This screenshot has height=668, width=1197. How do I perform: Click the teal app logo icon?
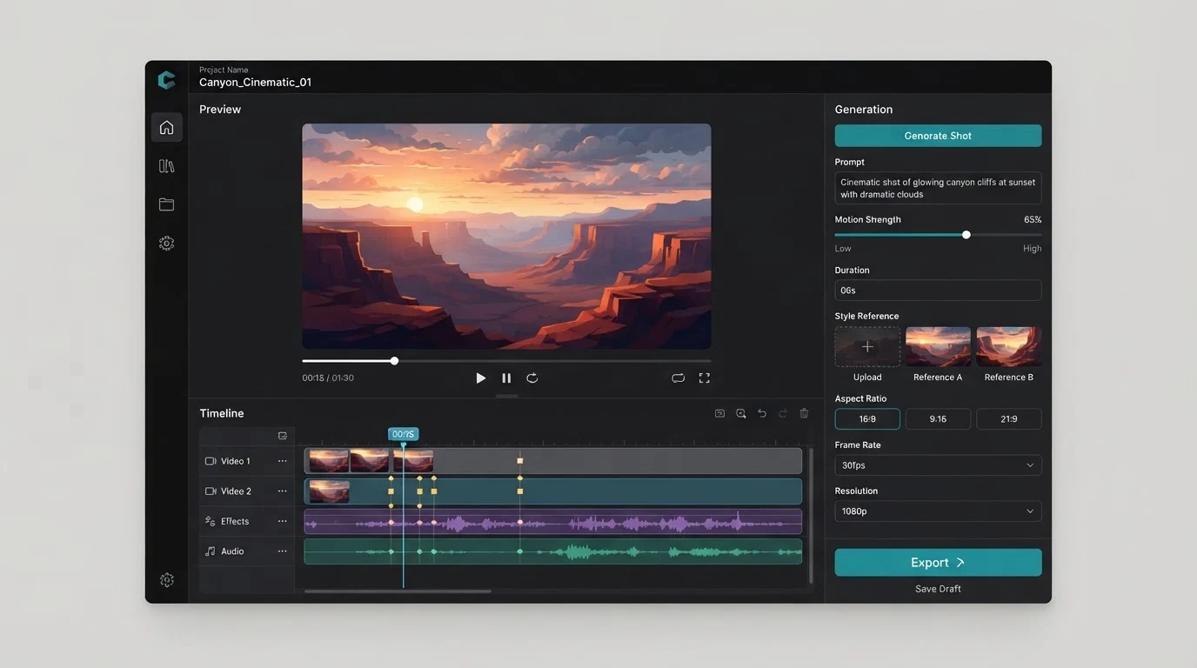[166, 80]
